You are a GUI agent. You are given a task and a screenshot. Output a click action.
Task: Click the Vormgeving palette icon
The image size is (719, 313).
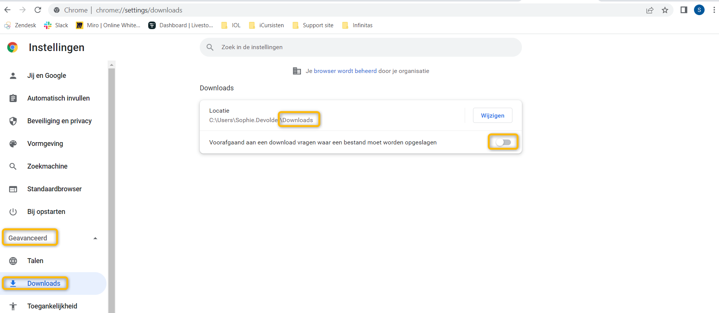(x=13, y=144)
